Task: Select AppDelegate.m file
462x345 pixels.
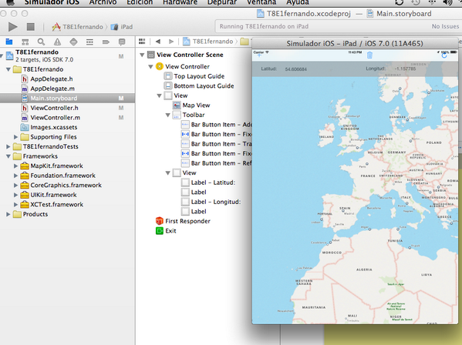Action: [52, 89]
